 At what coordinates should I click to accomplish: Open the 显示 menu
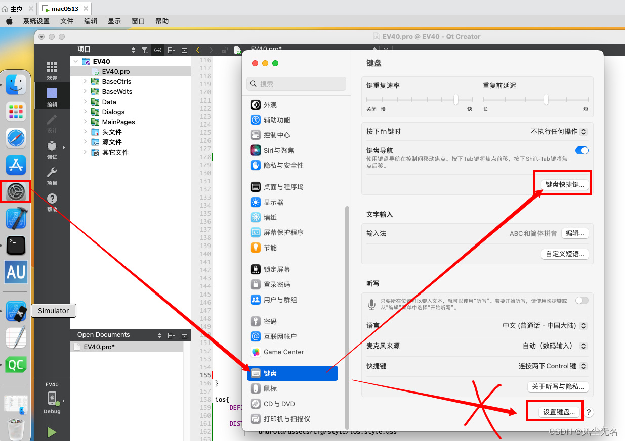[x=114, y=21]
